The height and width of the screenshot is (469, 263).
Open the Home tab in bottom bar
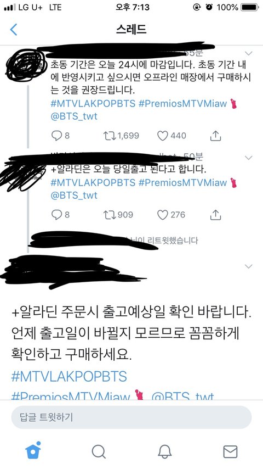33,450
